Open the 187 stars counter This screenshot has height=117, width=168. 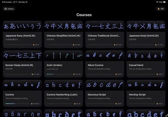click(x=161, y=9)
